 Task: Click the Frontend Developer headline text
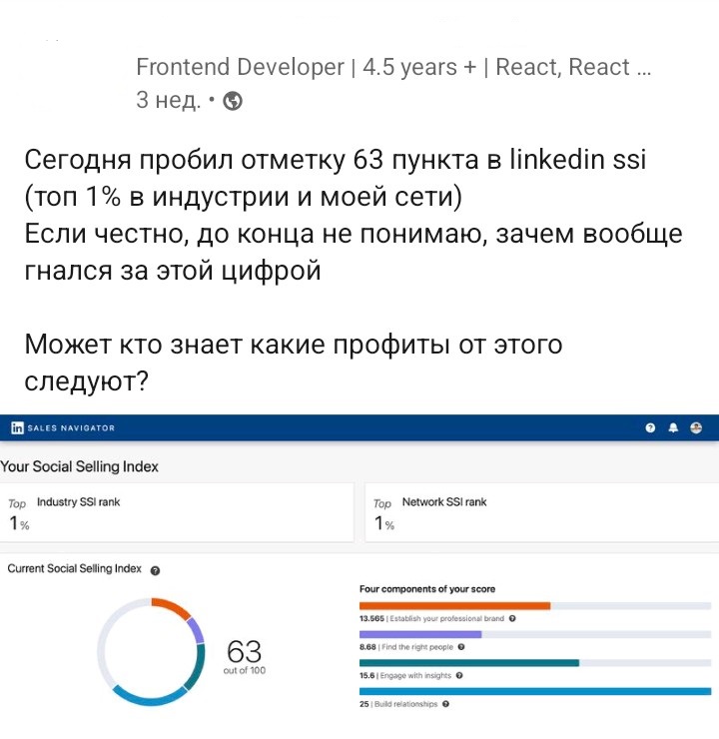pyautogui.click(x=393, y=68)
